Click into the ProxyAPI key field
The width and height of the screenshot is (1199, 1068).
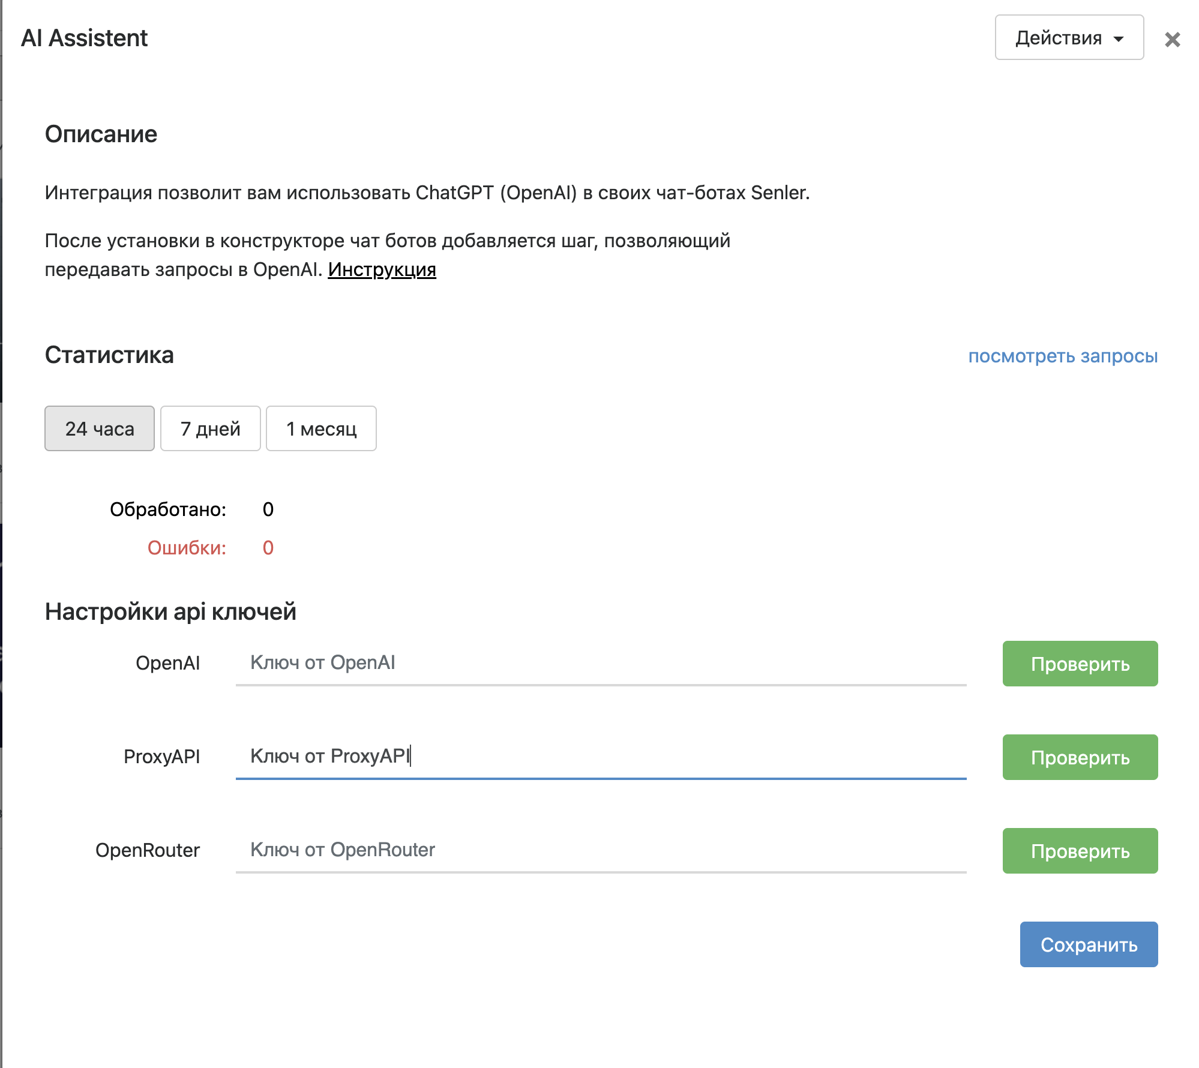(x=600, y=757)
